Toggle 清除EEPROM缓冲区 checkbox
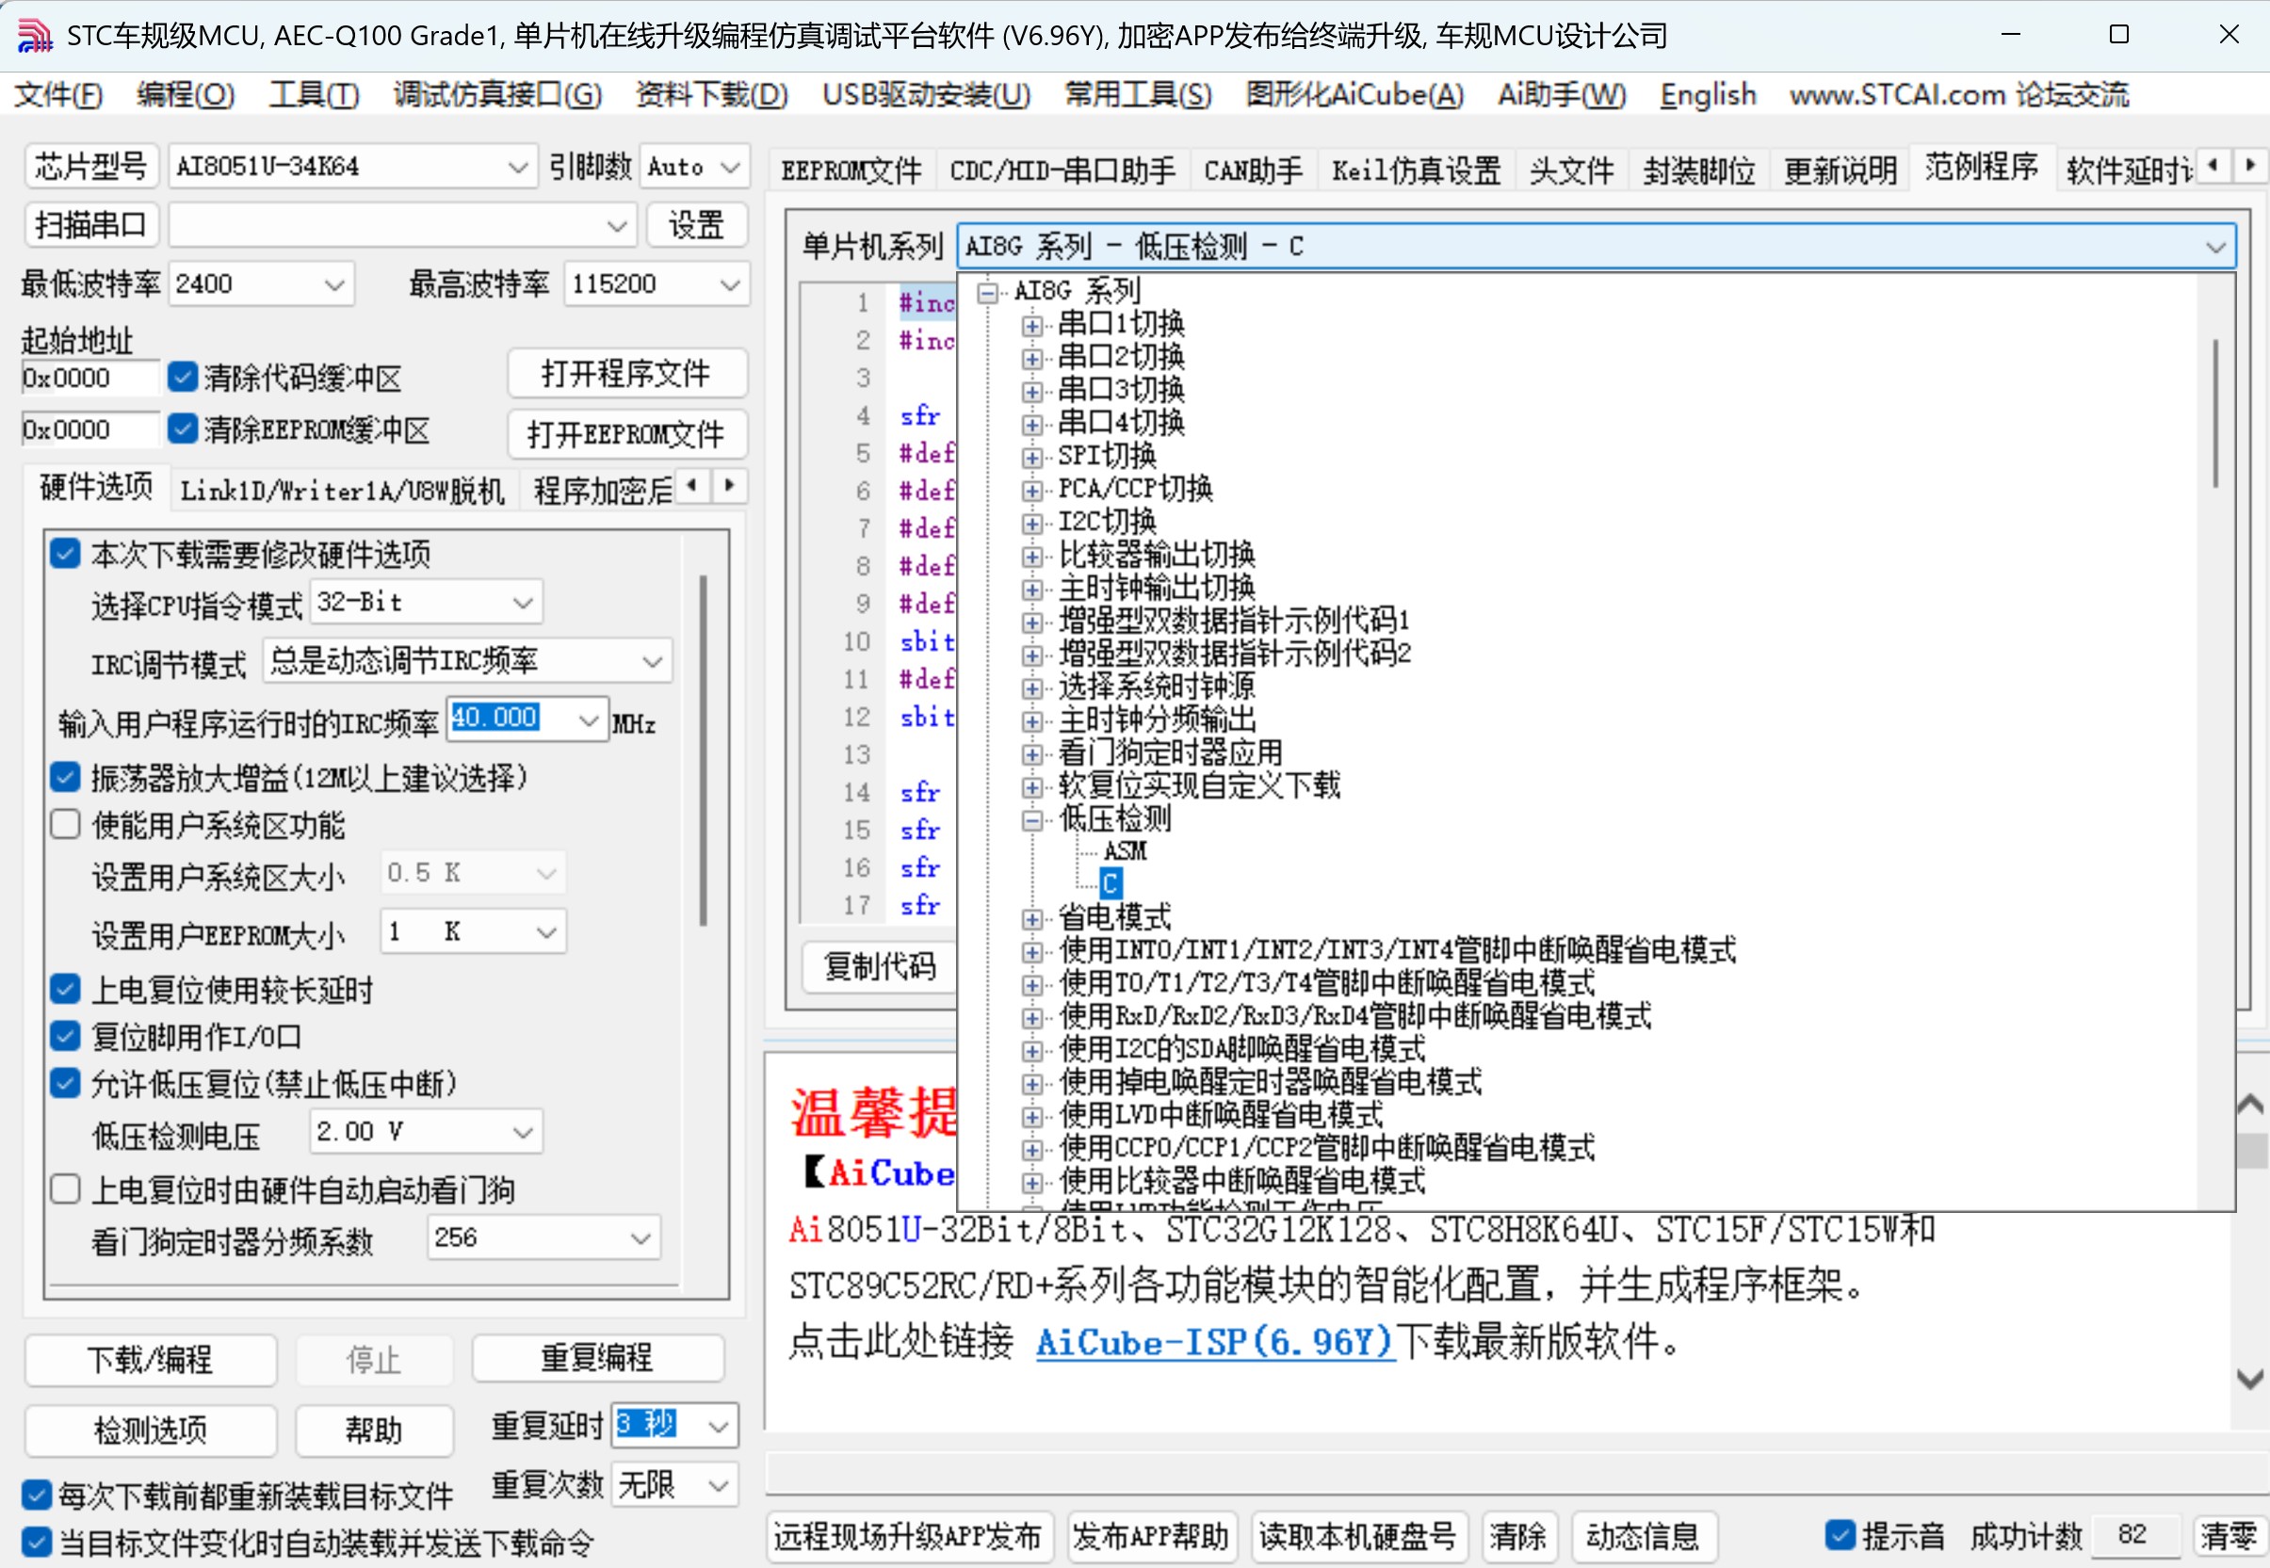 [183, 429]
